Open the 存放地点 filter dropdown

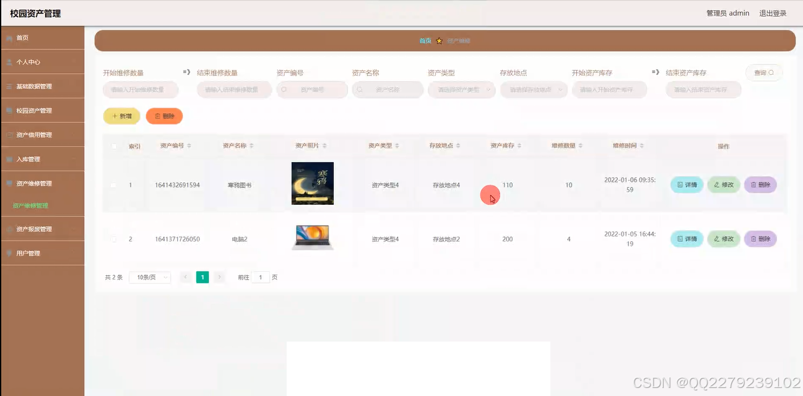533,90
